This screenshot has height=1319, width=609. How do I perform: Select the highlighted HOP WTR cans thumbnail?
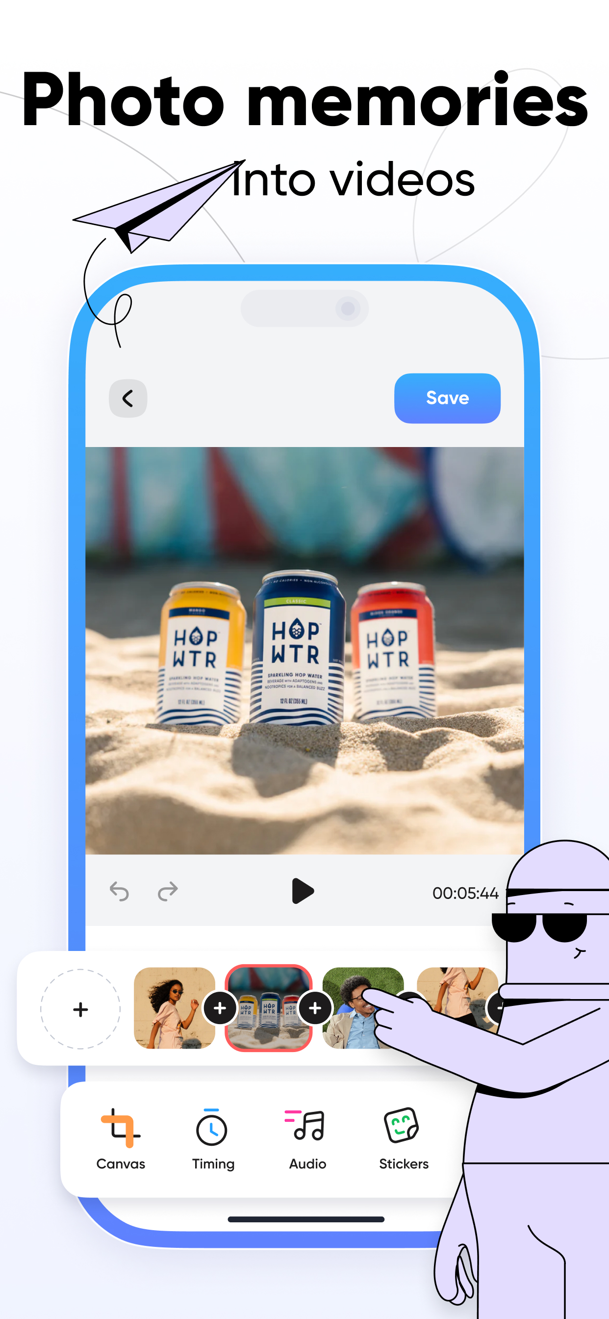pos(269,1008)
